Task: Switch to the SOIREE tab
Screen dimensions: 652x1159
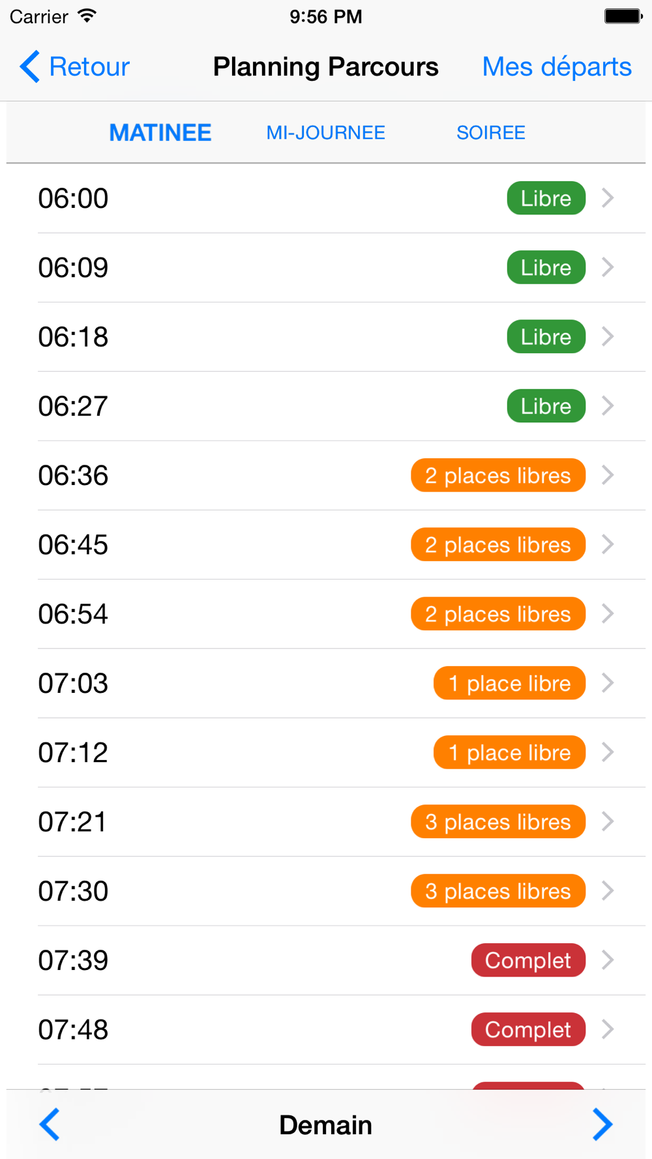Action: point(490,133)
